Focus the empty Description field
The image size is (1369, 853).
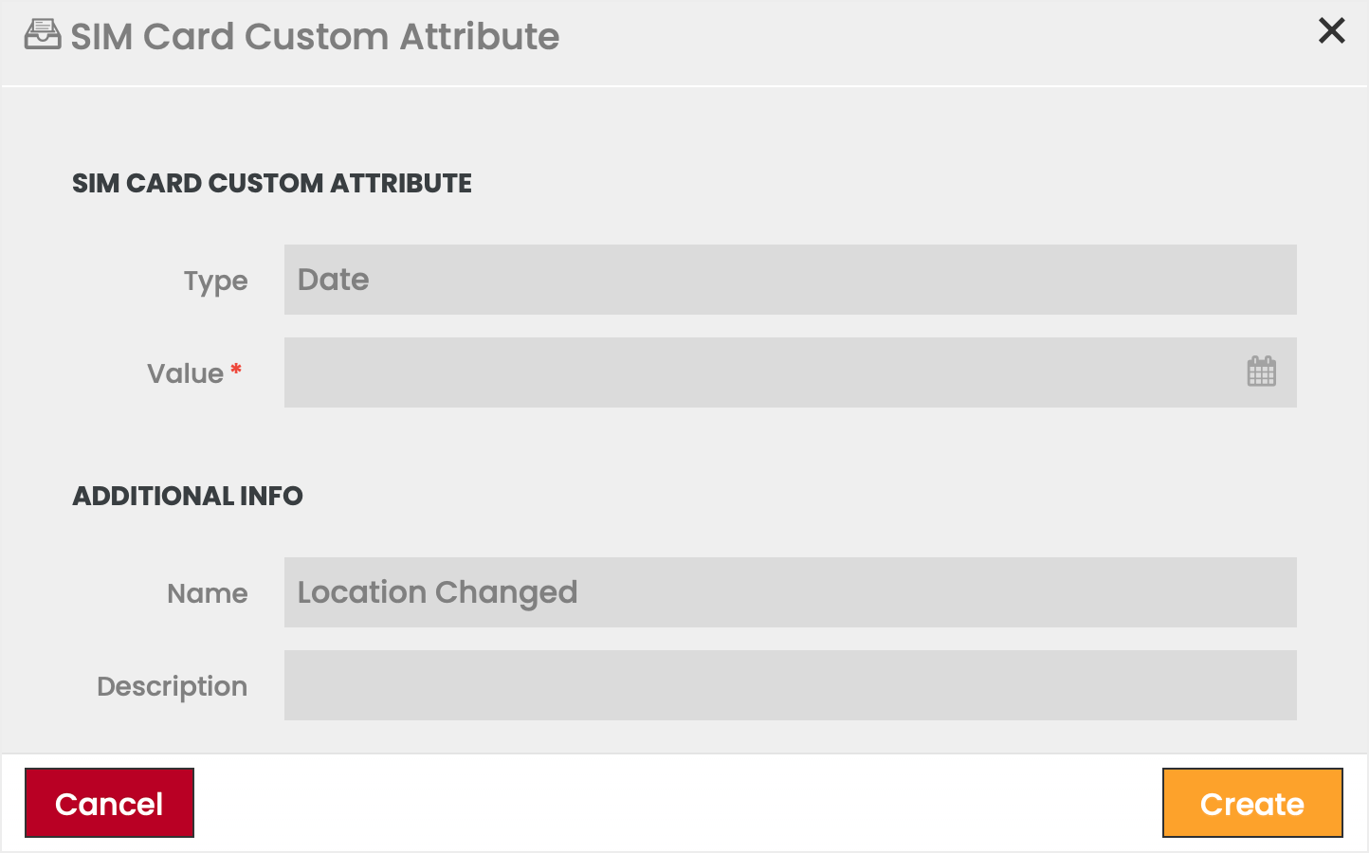790,685
